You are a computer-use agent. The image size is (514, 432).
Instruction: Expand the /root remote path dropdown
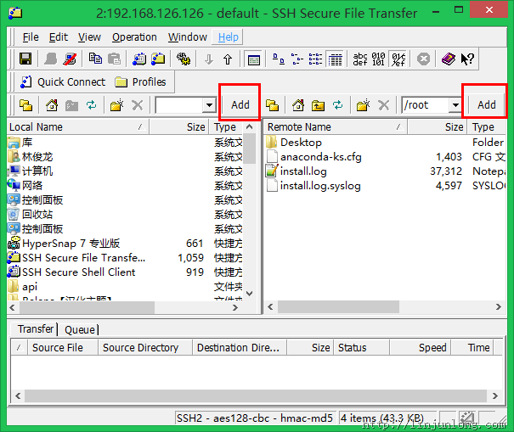pos(455,105)
